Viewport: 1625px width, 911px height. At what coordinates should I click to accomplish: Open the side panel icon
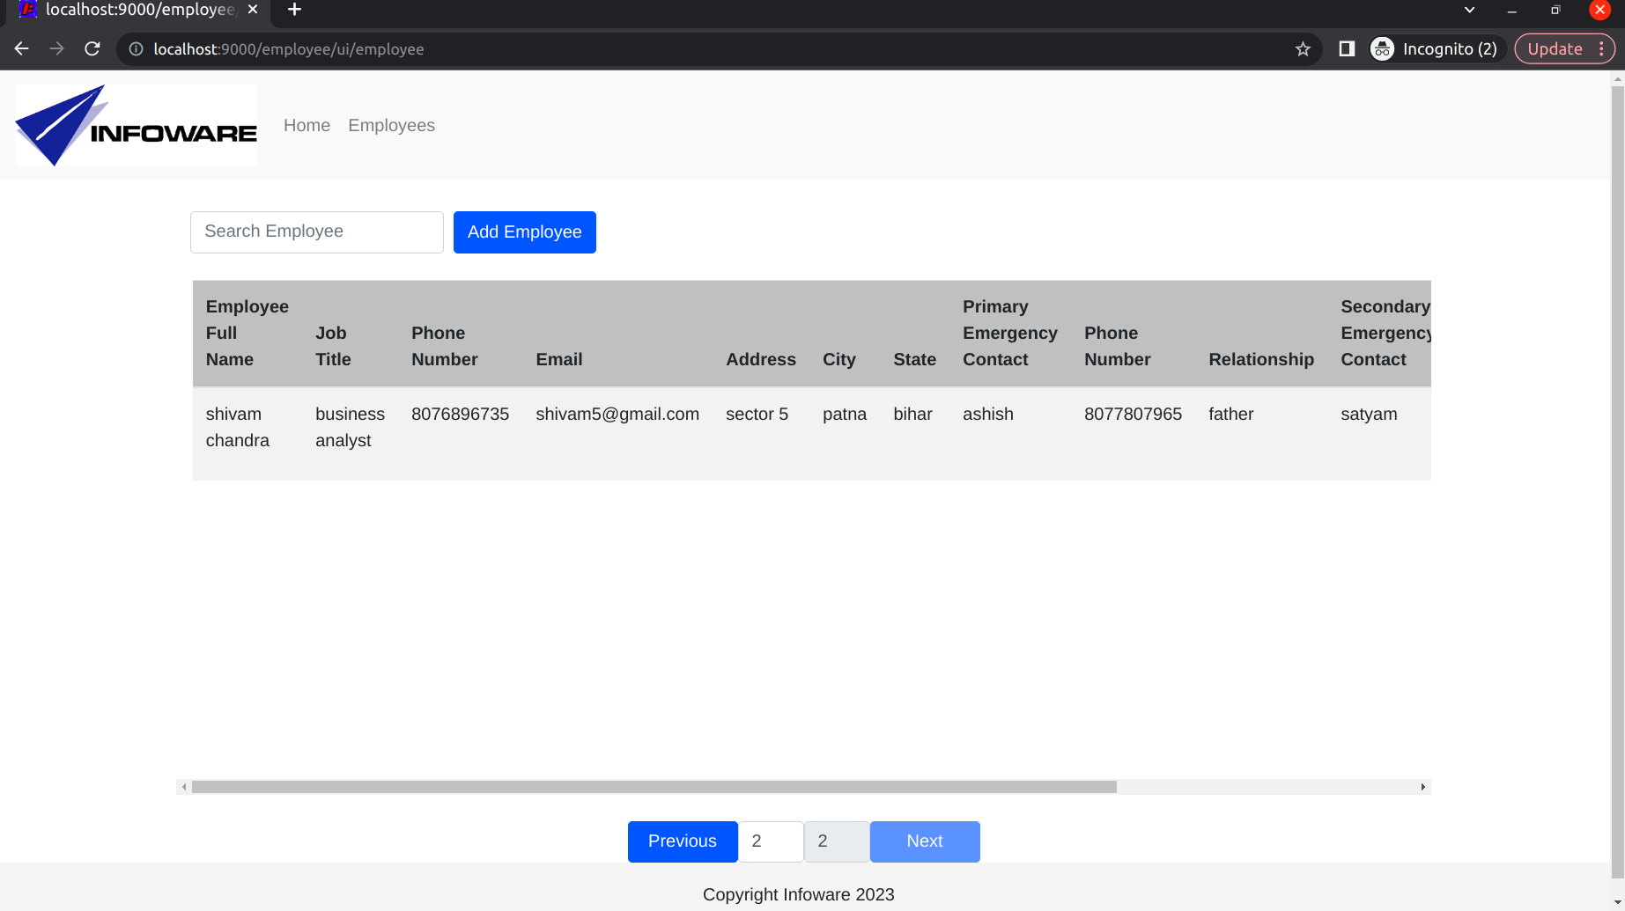1347,49
